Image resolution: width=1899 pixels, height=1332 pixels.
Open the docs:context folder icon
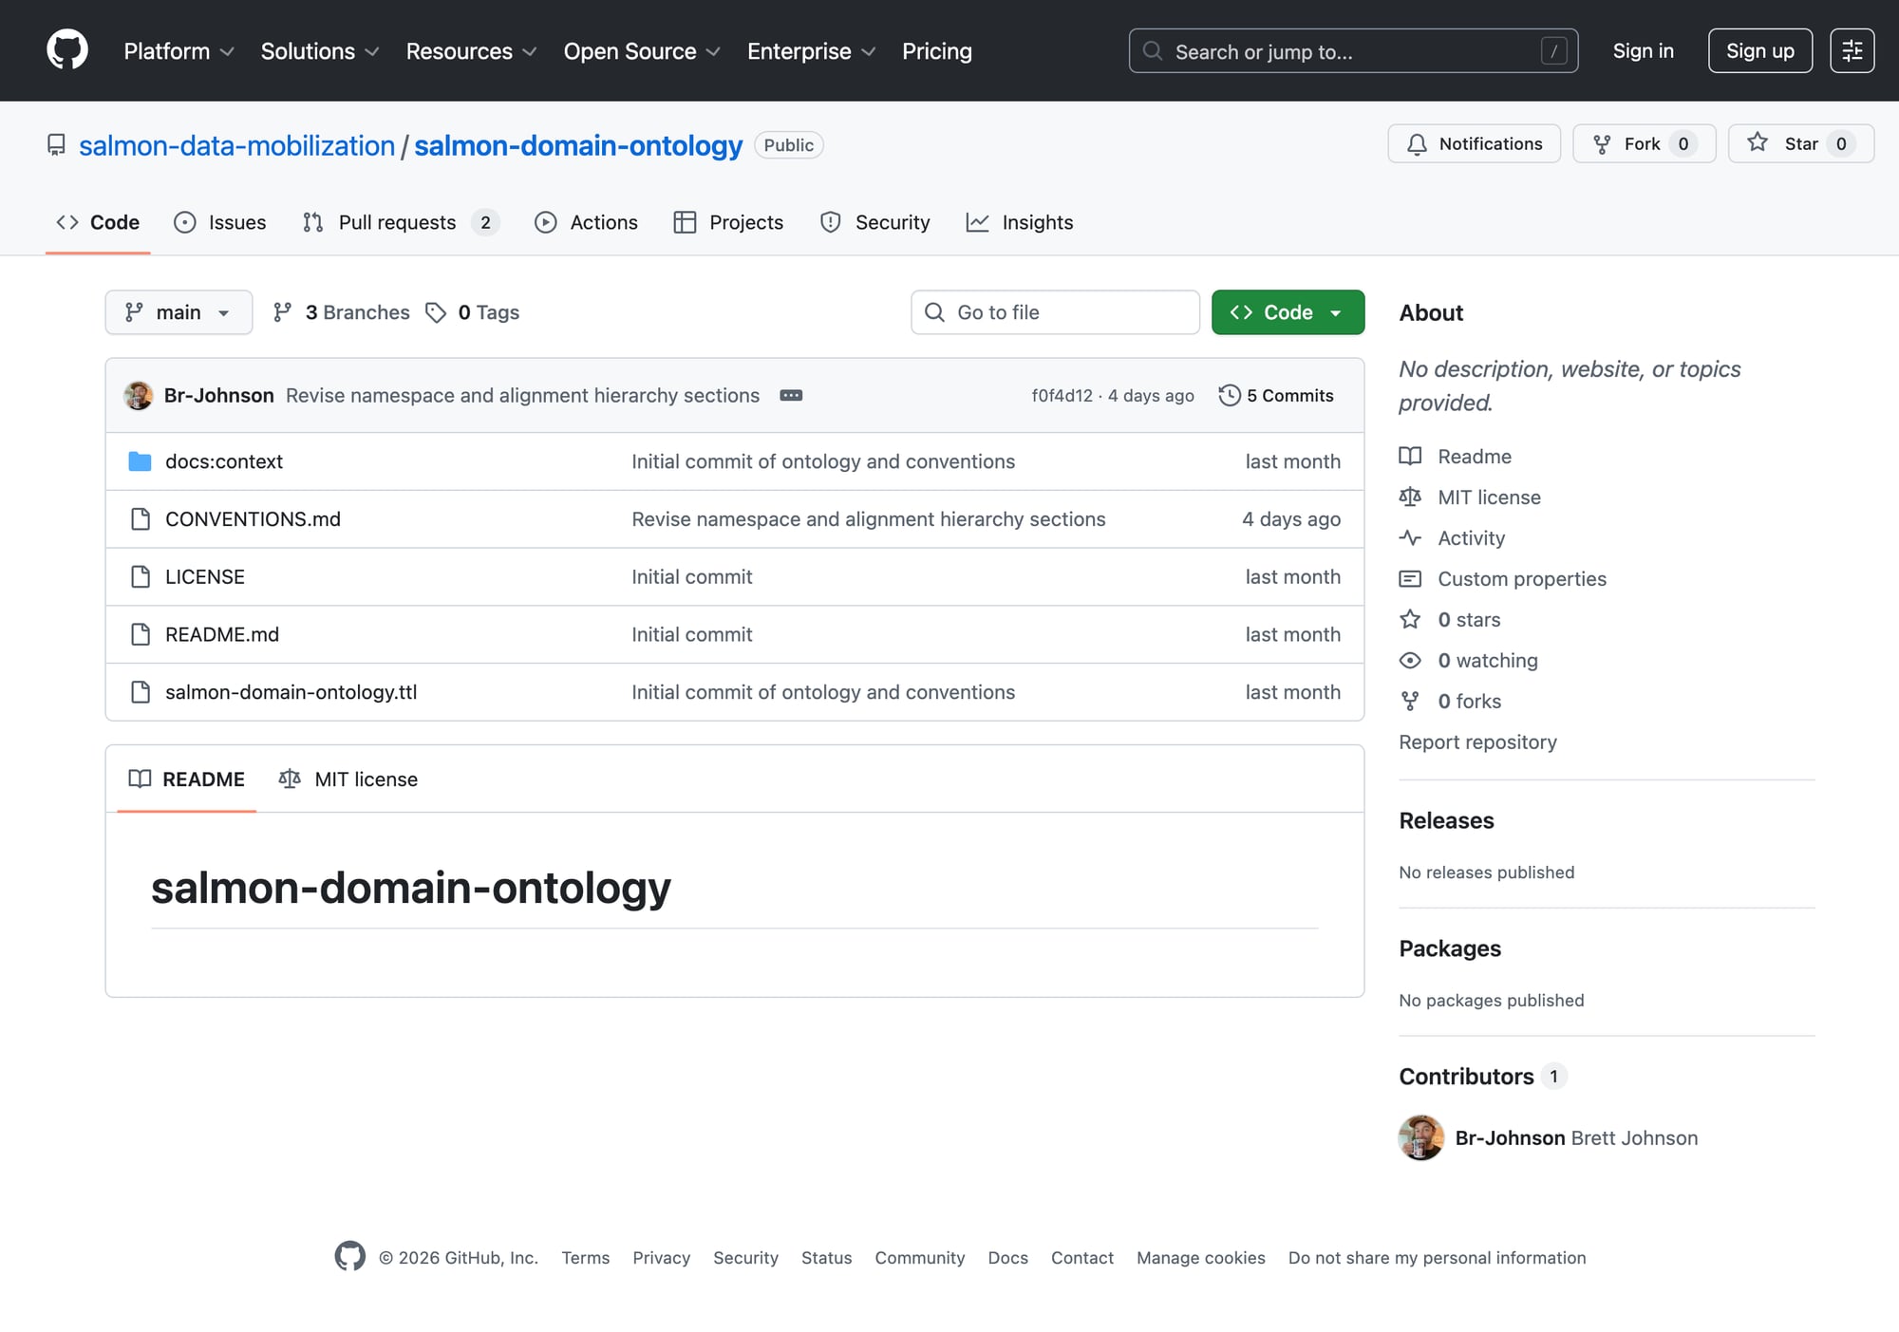tap(140, 461)
